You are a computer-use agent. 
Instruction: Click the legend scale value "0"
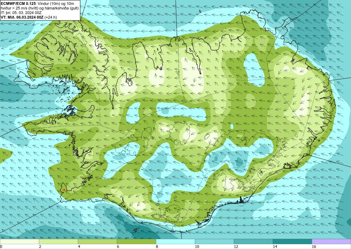pos(1,247)
